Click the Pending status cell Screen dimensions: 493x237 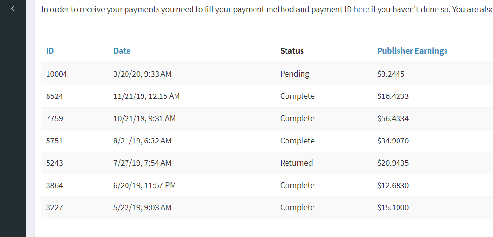click(x=294, y=74)
